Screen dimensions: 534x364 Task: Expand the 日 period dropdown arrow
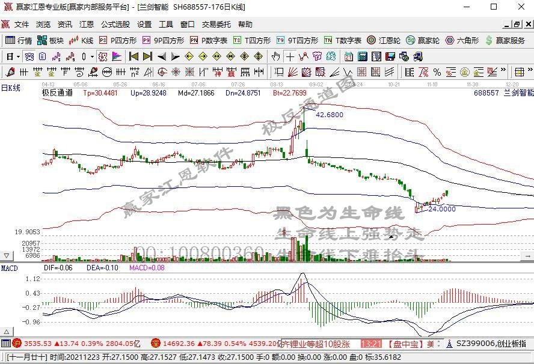tap(19, 56)
